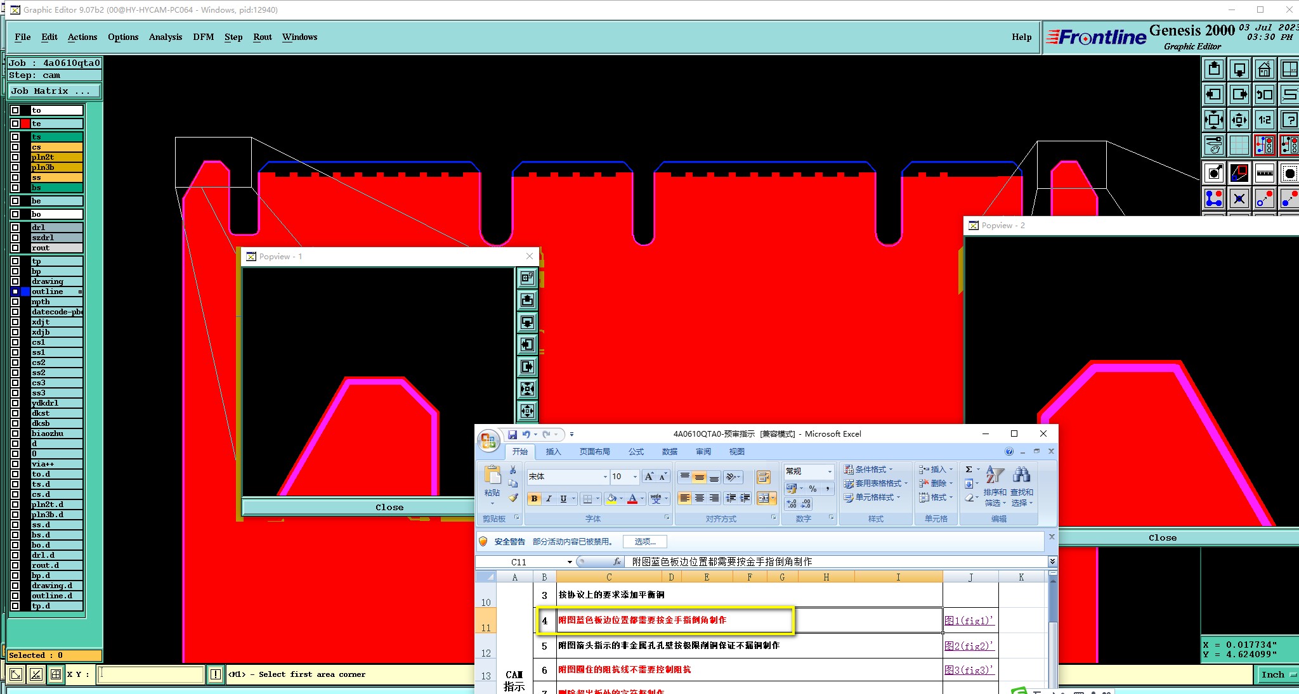
Task: Toggle the checkbox for layer drl
Action: [15, 228]
